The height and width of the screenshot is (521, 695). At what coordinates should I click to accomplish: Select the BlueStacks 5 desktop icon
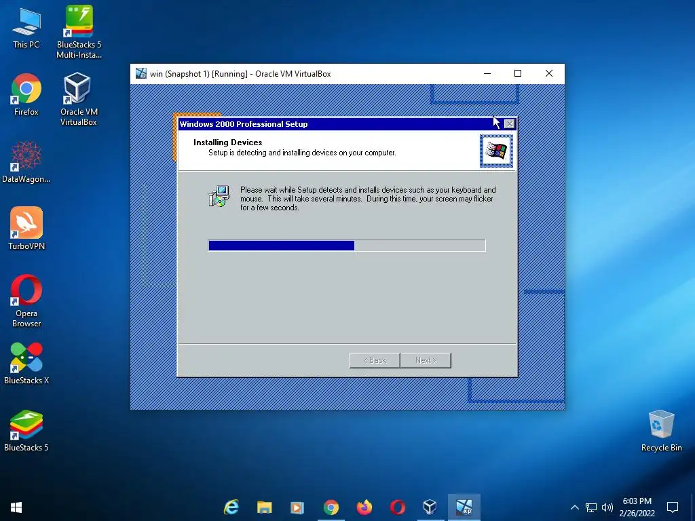pyautogui.click(x=26, y=431)
